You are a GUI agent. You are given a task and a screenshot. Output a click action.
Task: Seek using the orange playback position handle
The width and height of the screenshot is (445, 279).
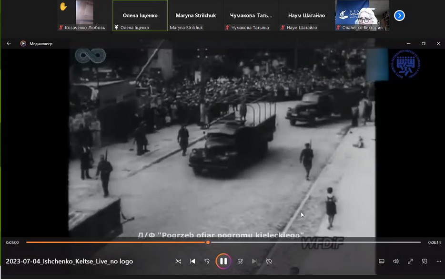[x=208, y=242]
